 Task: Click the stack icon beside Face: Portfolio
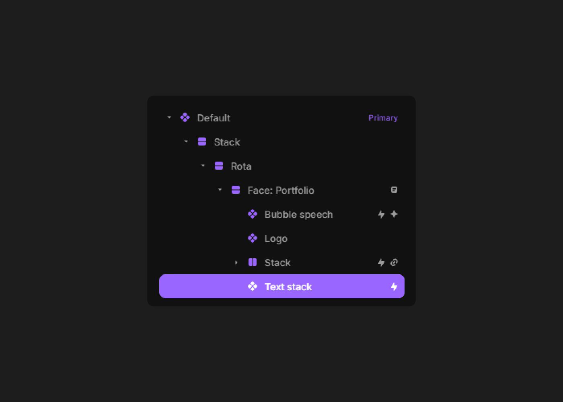tap(236, 190)
